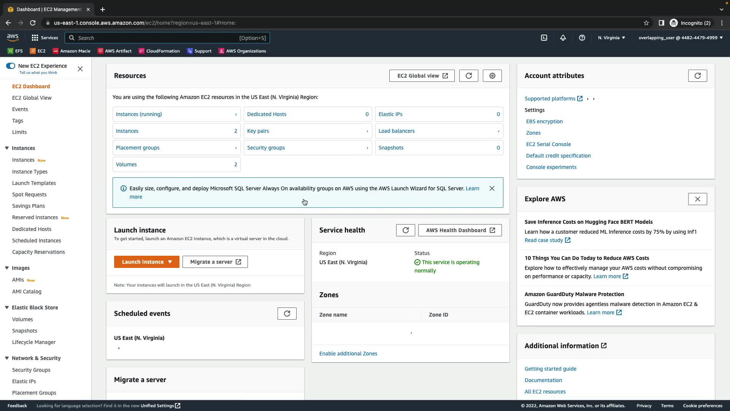This screenshot has width=730, height=411.
Task: Dismiss the SQL Server info banner
Action: (x=492, y=188)
